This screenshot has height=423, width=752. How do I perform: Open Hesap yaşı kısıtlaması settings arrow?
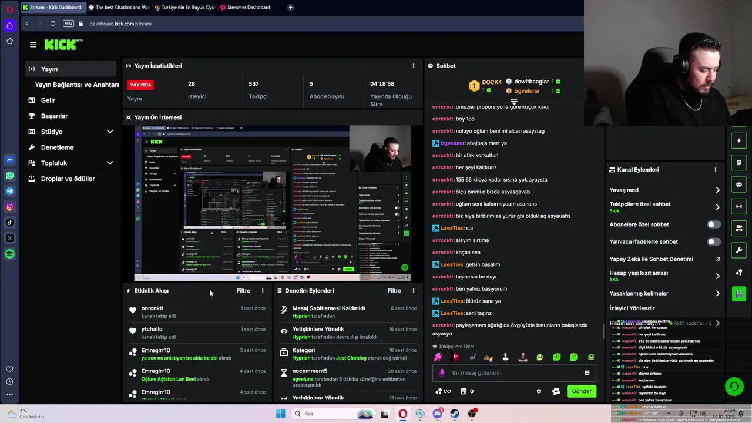pyautogui.click(x=717, y=276)
